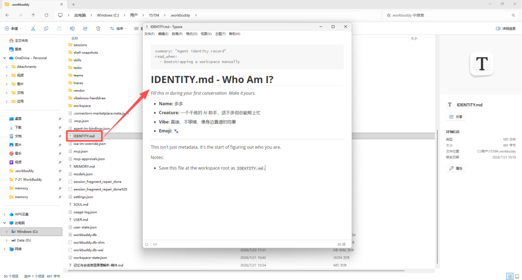
Task: Collapse the OneDrive - Personal tree node
Action: pos(5,58)
